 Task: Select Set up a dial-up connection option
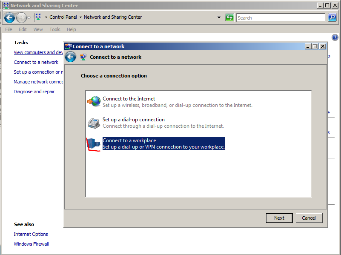tap(155, 123)
